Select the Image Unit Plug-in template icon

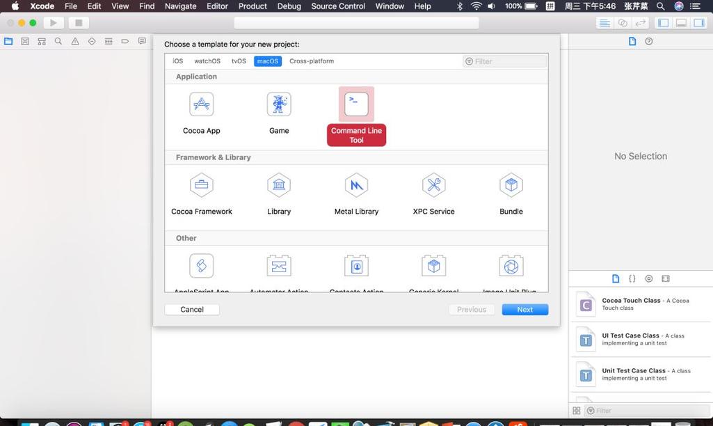(x=511, y=266)
